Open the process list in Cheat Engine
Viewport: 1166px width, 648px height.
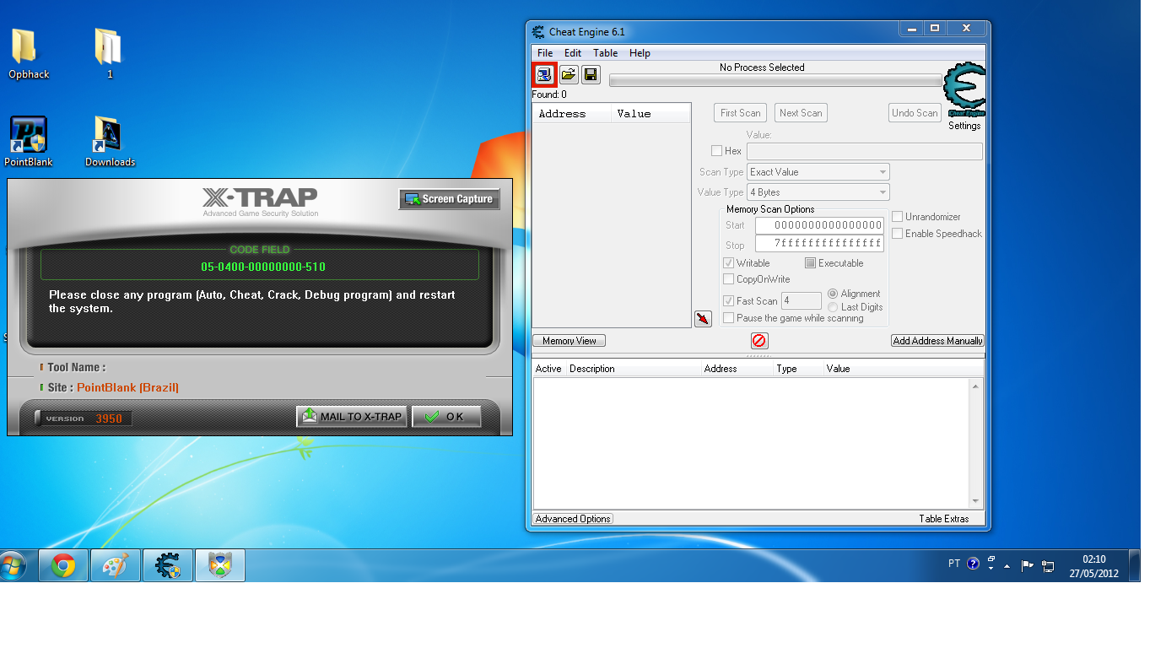click(544, 75)
